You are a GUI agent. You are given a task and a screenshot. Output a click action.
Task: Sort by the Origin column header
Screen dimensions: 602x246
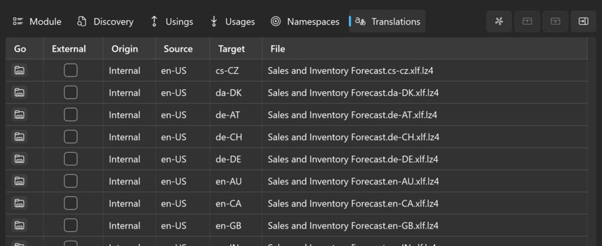(129, 49)
